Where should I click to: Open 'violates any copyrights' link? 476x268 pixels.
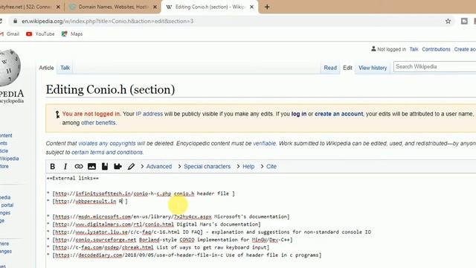click(107, 144)
